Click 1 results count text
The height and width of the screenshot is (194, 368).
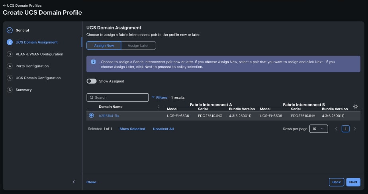(178, 98)
